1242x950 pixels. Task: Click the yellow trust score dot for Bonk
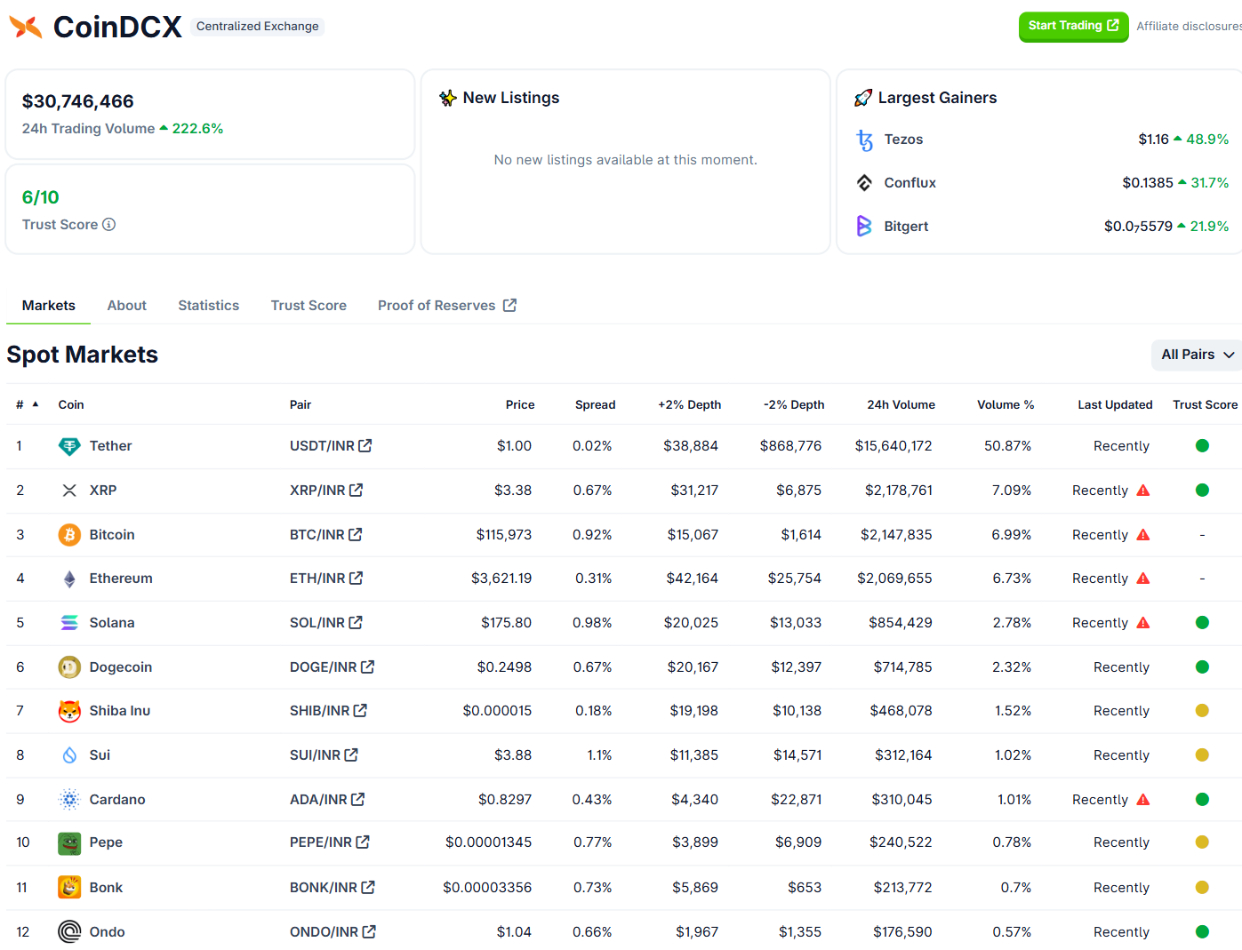1202,888
